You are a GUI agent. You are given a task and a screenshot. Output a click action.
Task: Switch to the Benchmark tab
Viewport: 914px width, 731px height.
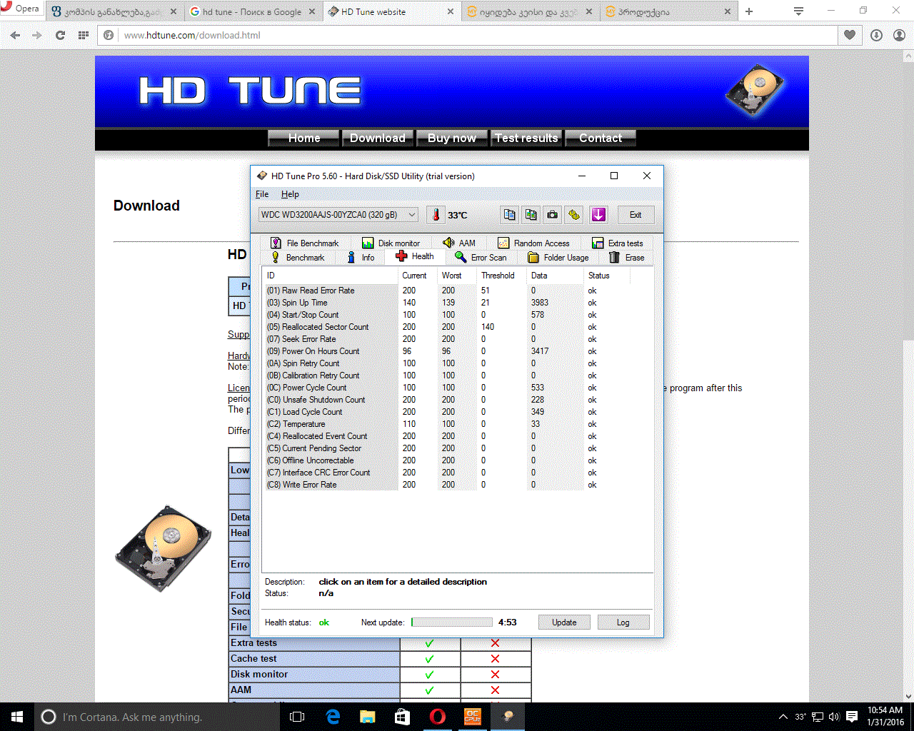(298, 258)
